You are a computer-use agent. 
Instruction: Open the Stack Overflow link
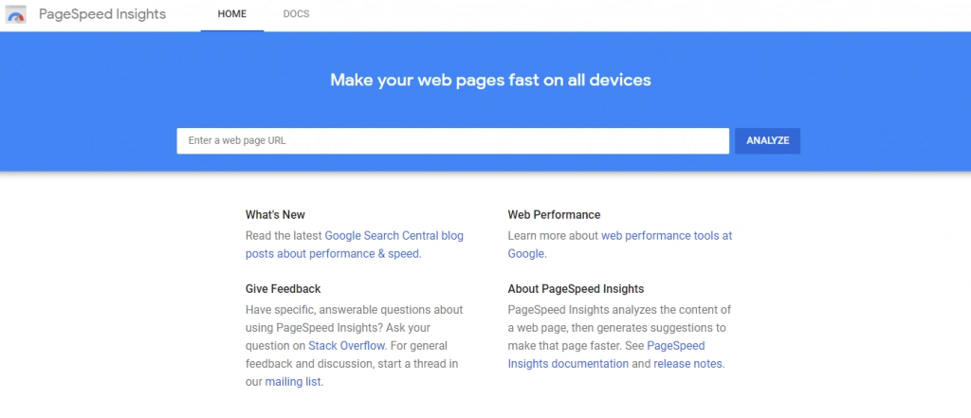click(x=339, y=346)
